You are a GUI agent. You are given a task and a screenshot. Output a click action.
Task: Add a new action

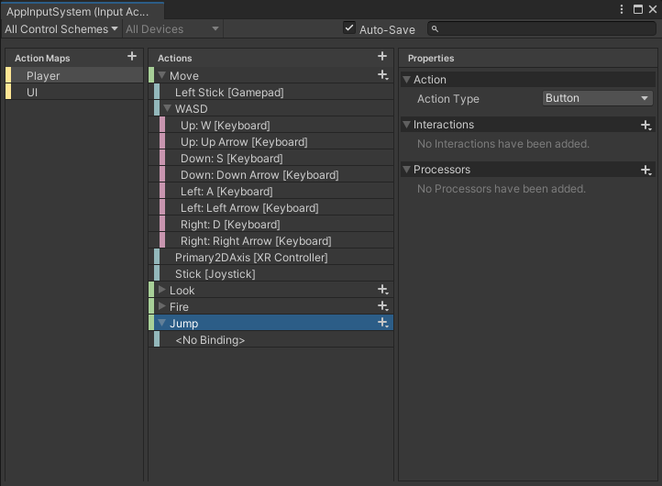click(382, 57)
